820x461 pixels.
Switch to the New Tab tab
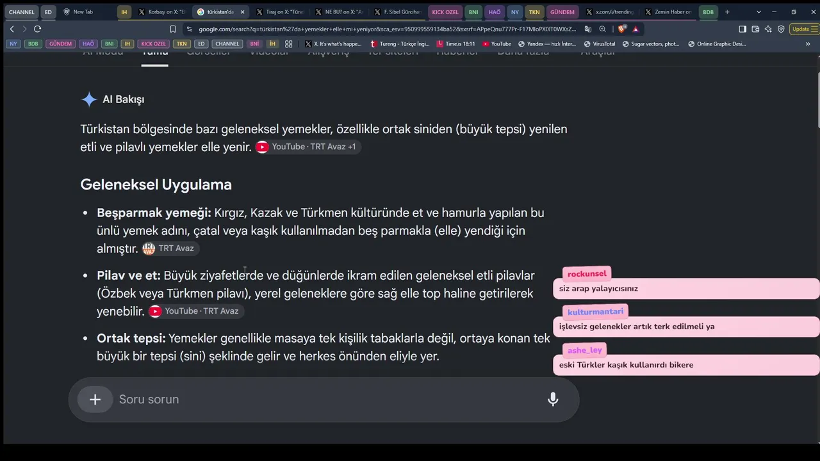point(83,12)
